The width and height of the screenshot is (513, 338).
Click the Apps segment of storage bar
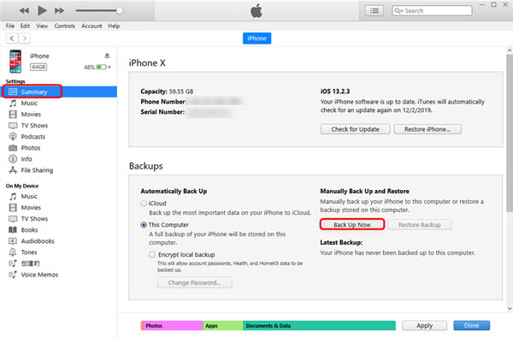click(223, 325)
